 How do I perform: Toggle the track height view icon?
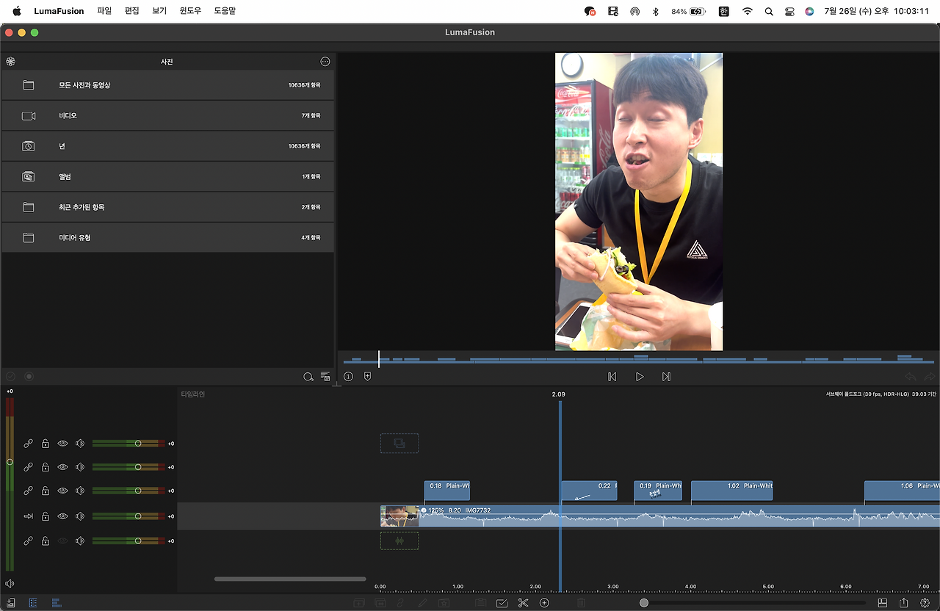tap(55, 603)
